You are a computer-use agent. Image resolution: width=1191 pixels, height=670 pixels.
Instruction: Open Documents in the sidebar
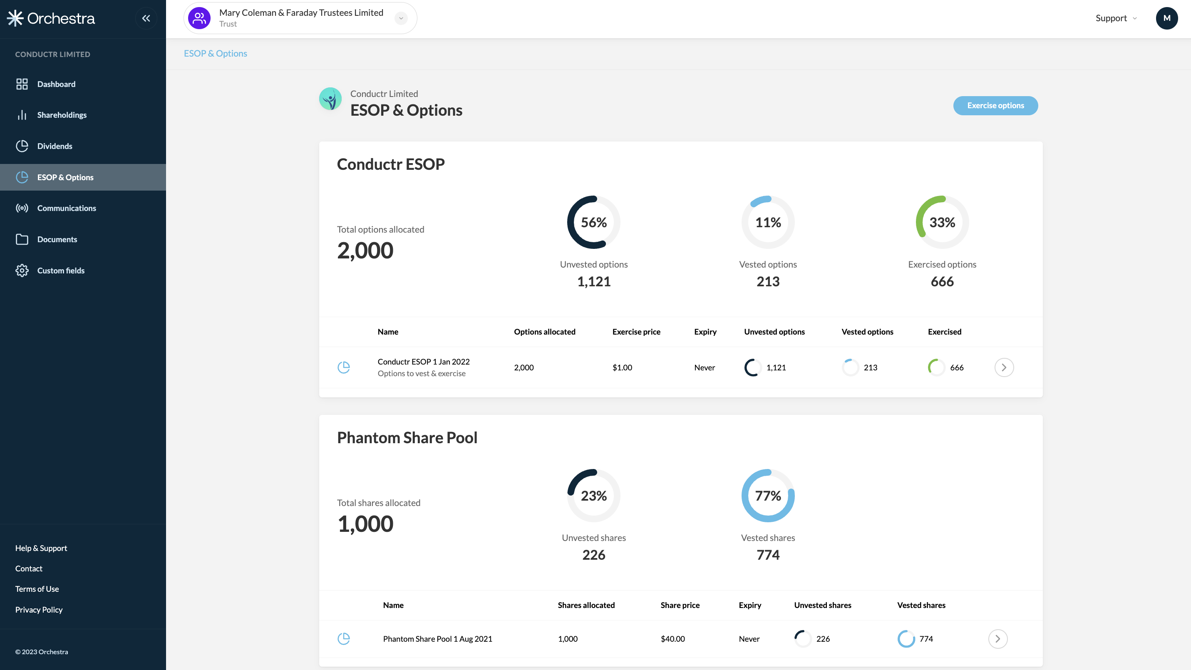pyautogui.click(x=83, y=240)
